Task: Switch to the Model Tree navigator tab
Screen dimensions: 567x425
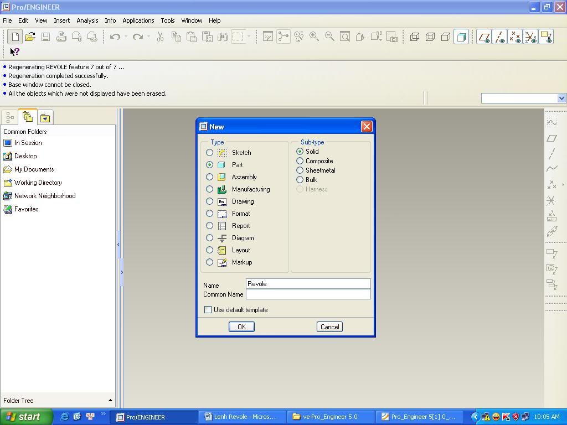Action: (10, 117)
